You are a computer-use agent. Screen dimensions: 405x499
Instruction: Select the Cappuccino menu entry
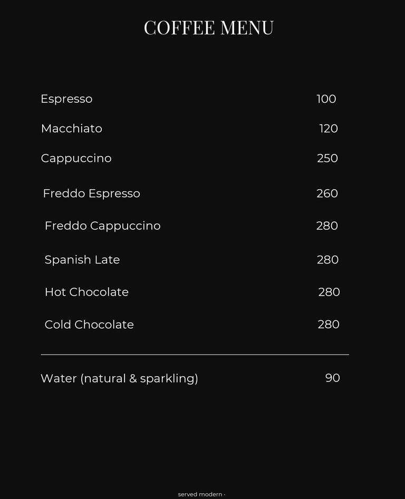click(x=76, y=159)
